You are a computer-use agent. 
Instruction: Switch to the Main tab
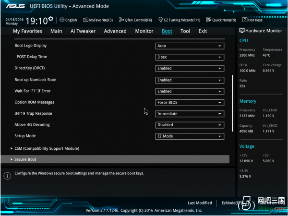pyautogui.click(x=56, y=31)
